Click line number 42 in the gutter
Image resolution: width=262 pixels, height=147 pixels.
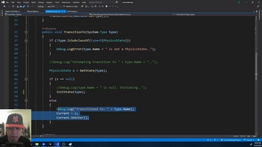click(x=16, y=62)
